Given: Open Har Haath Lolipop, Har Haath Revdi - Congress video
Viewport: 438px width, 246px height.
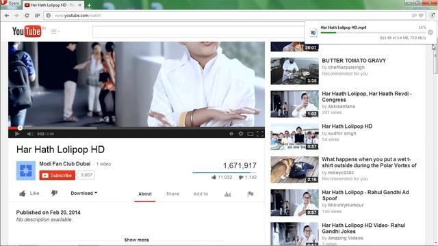Looking at the screenshot, I should 367,96.
